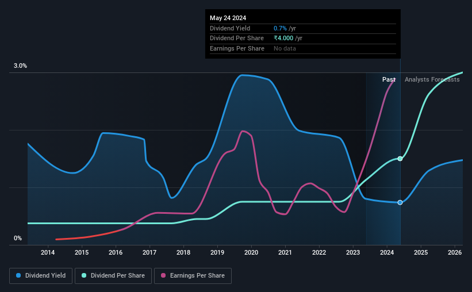The image size is (472, 292).
Task: Click the Dividend Per Share label in tooltip
Action: point(237,39)
